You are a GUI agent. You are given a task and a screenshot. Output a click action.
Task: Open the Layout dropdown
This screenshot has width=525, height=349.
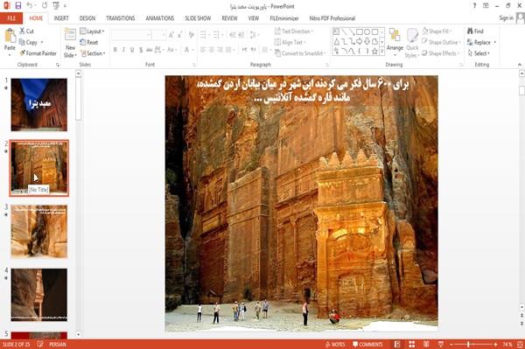coord(93,31)
